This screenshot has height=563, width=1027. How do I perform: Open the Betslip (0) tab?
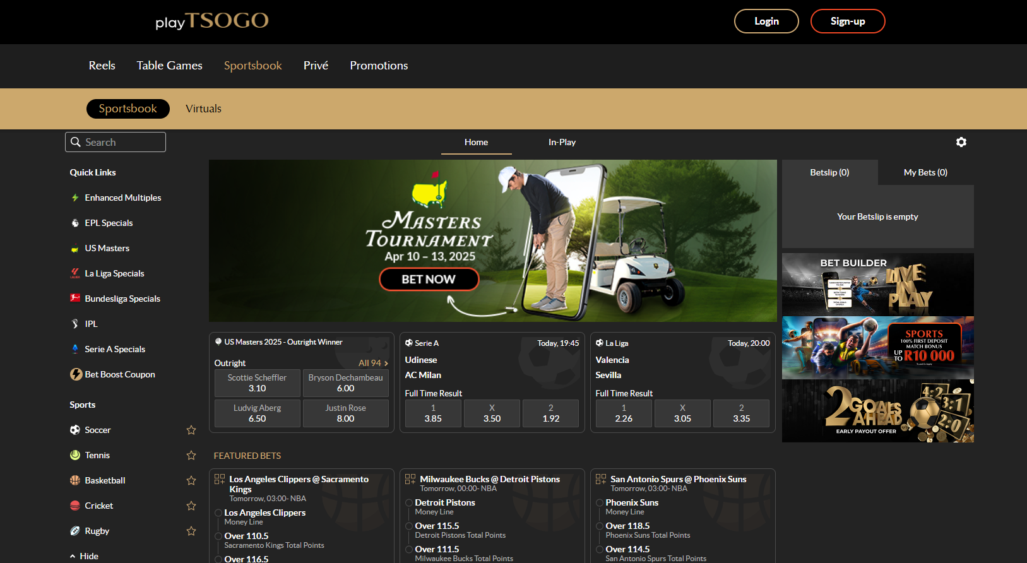pyautogui.click(x=830, y=172)
